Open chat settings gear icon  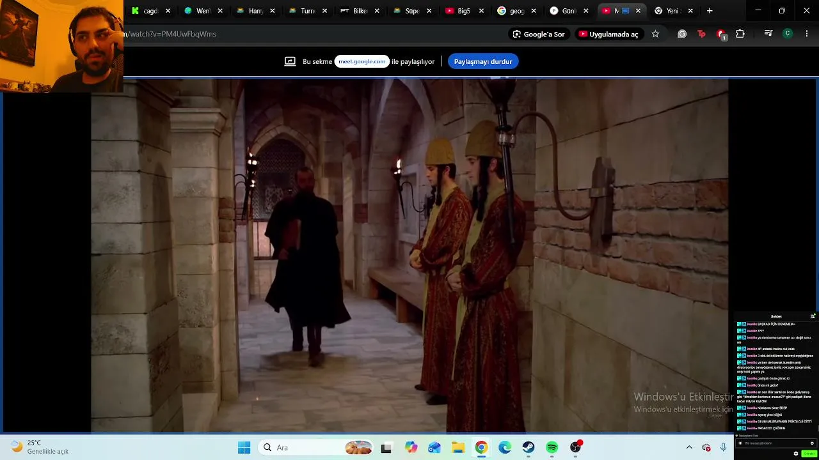click(x=796, y=454)
